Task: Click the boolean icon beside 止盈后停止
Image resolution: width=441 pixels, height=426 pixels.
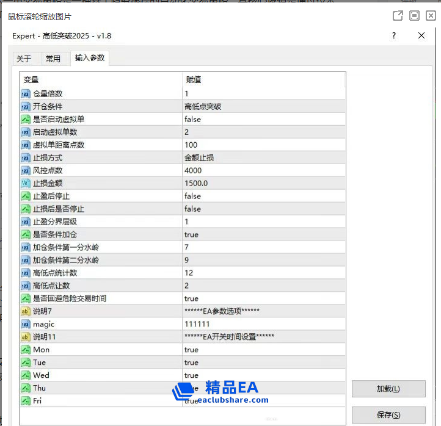Action: tap(25, 196)
